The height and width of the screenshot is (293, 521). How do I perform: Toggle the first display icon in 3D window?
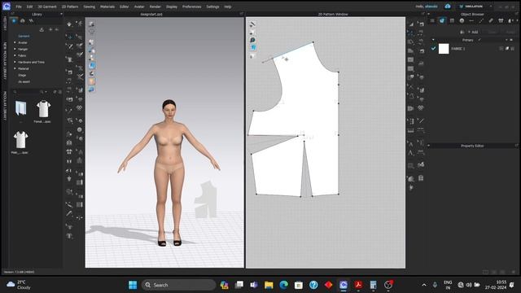coord(91,24)
